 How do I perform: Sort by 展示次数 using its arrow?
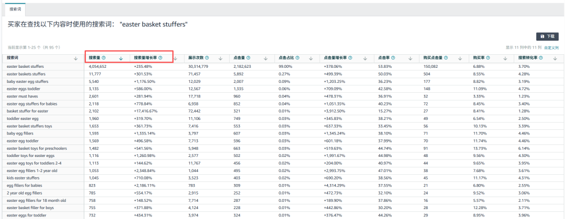click(221, 58)
